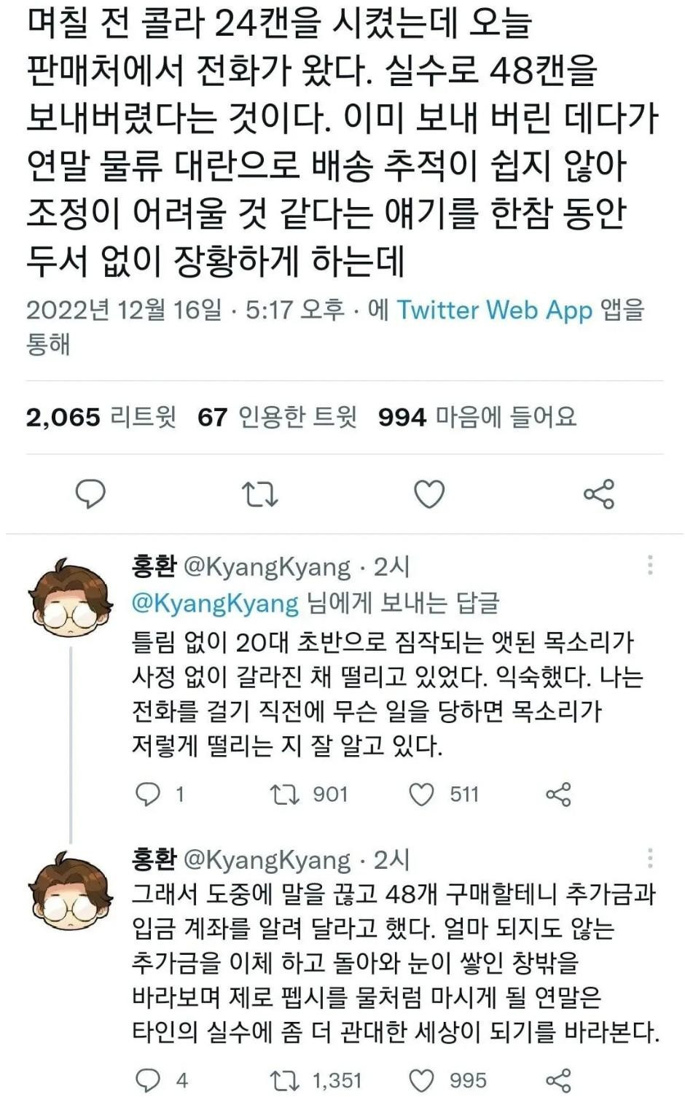The height and width of the screenshot is (1105, 685).
Task: Open the more options menu on the second reply
Action: (x=650, y=859)
